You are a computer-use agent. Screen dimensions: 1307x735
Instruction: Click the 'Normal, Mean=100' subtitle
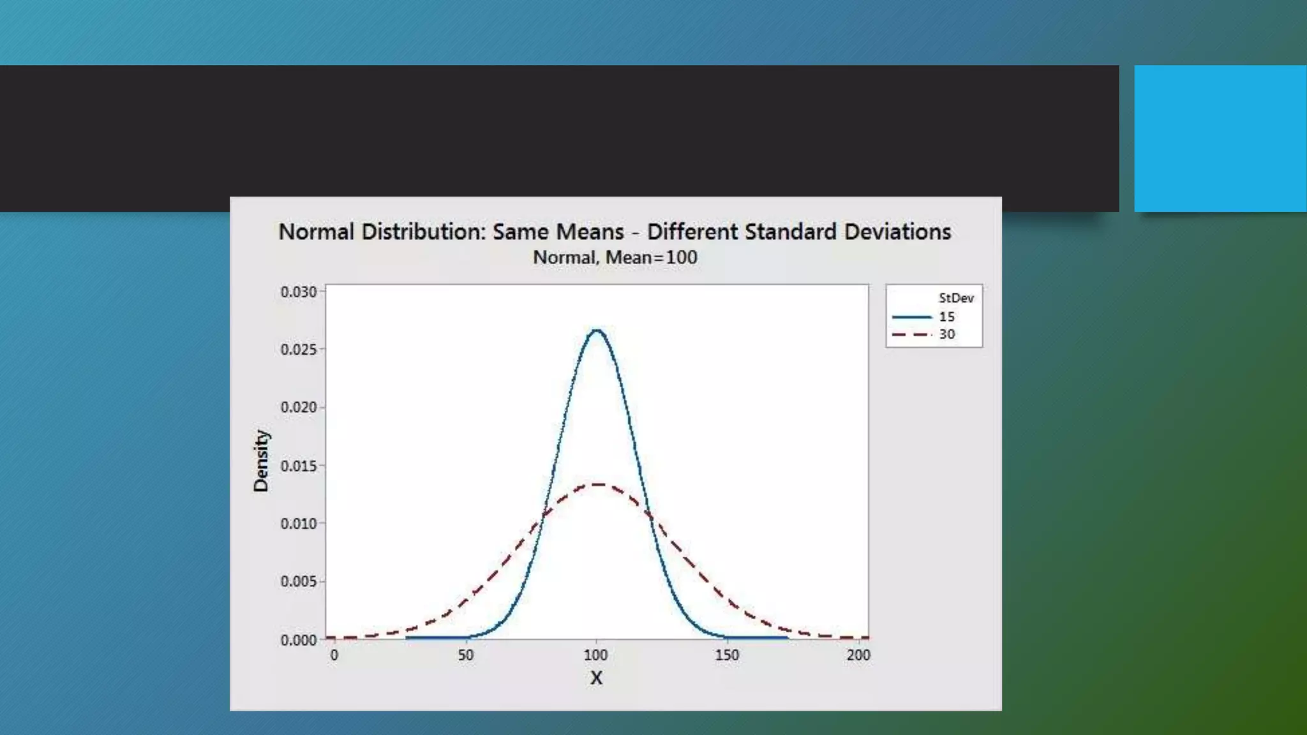coord(615,258)
